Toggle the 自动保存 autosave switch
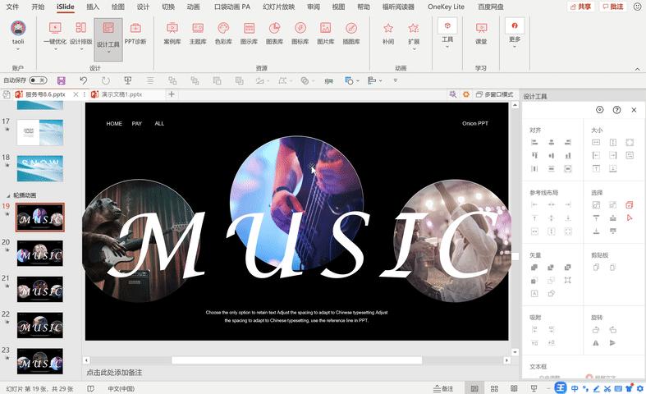Screen dimensions: 646x394 [37, 80]
